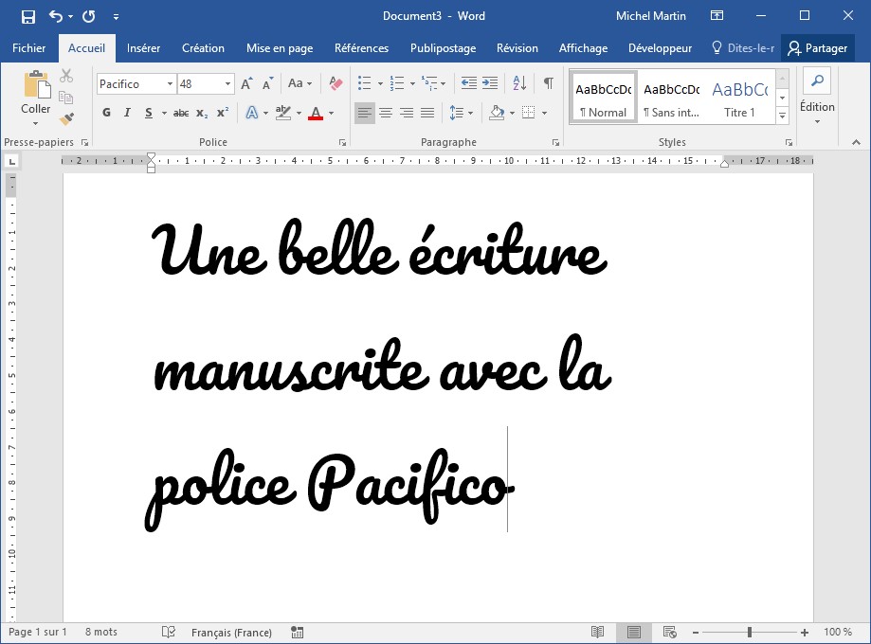The height and width of the screenshot is (644, 871).
Task: Open the Insérer ribbon tab
Action: click(143, 48)
